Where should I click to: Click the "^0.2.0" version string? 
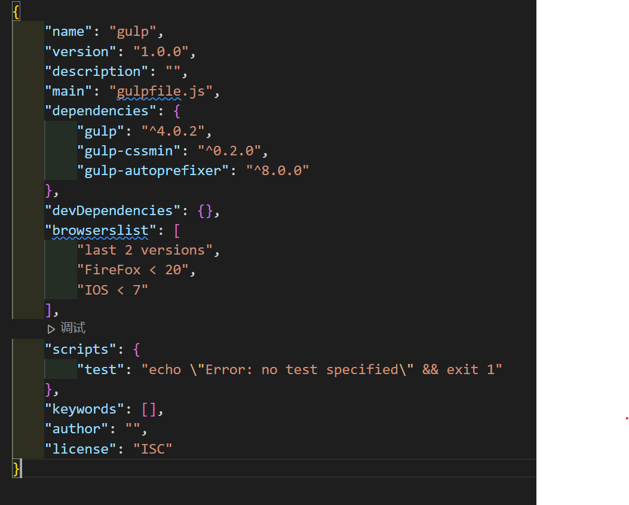pyautogui.click(x=229, y=151)
